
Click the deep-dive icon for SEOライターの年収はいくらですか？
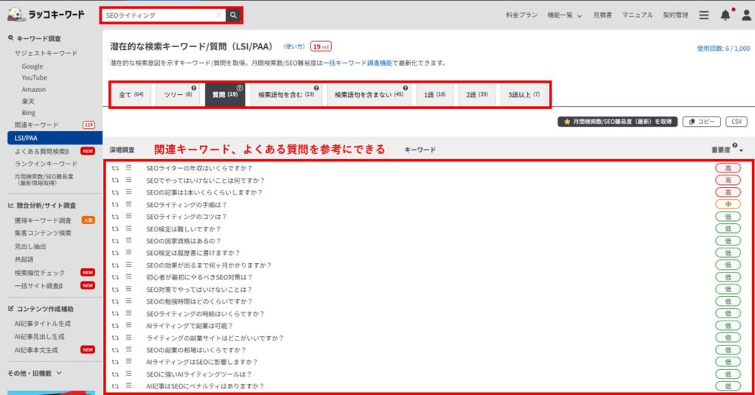pos(115,168)
